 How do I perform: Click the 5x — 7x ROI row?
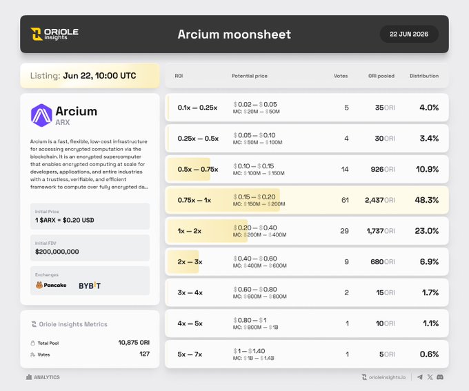tap(307, 354)
